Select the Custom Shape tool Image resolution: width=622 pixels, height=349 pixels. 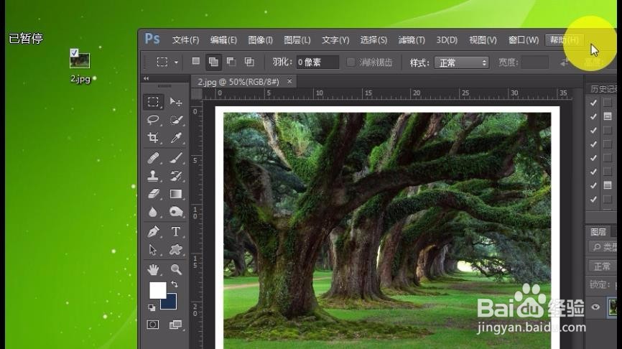[x=176, y=249]
